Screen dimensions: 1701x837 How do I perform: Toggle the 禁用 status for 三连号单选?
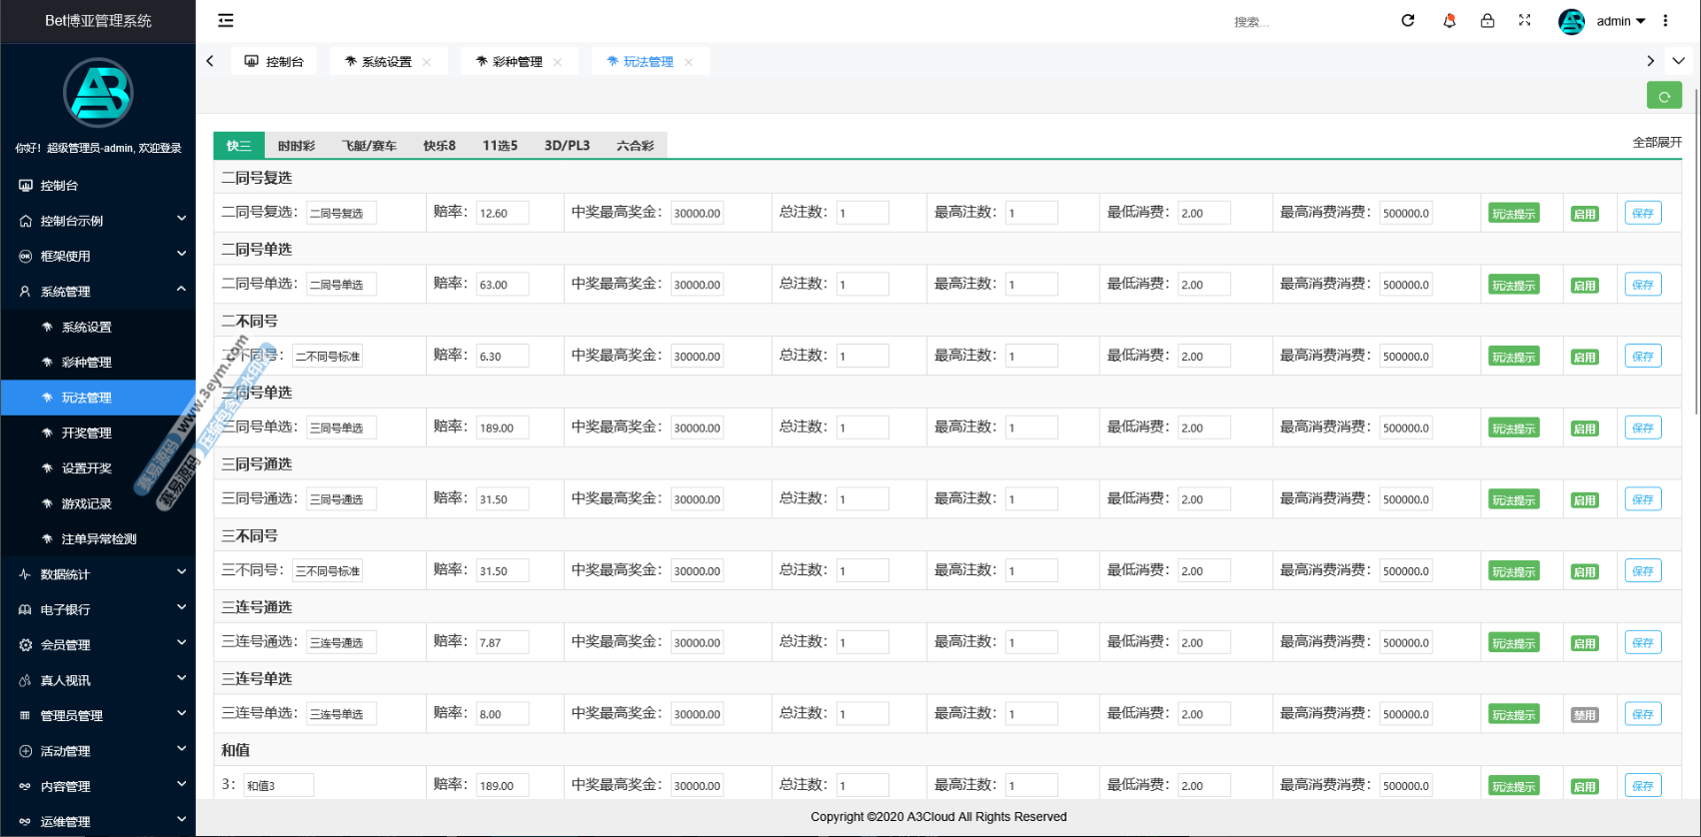[x=1584, y=715]
